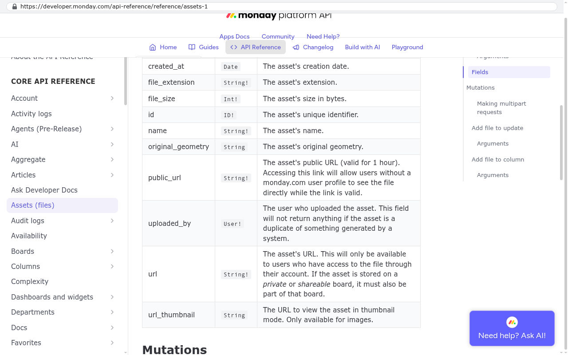The height and width of the screenshot is (355, 568).
Task: Click the Need Help? link
Action: [x=323, y=36]
